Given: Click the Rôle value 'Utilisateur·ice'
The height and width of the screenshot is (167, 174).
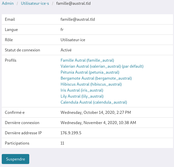Looking at the screenshot, I should tap(73, 40).
